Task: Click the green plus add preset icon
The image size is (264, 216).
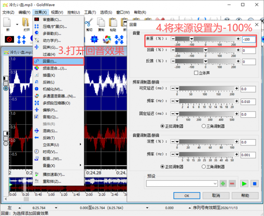Action: 223,183
